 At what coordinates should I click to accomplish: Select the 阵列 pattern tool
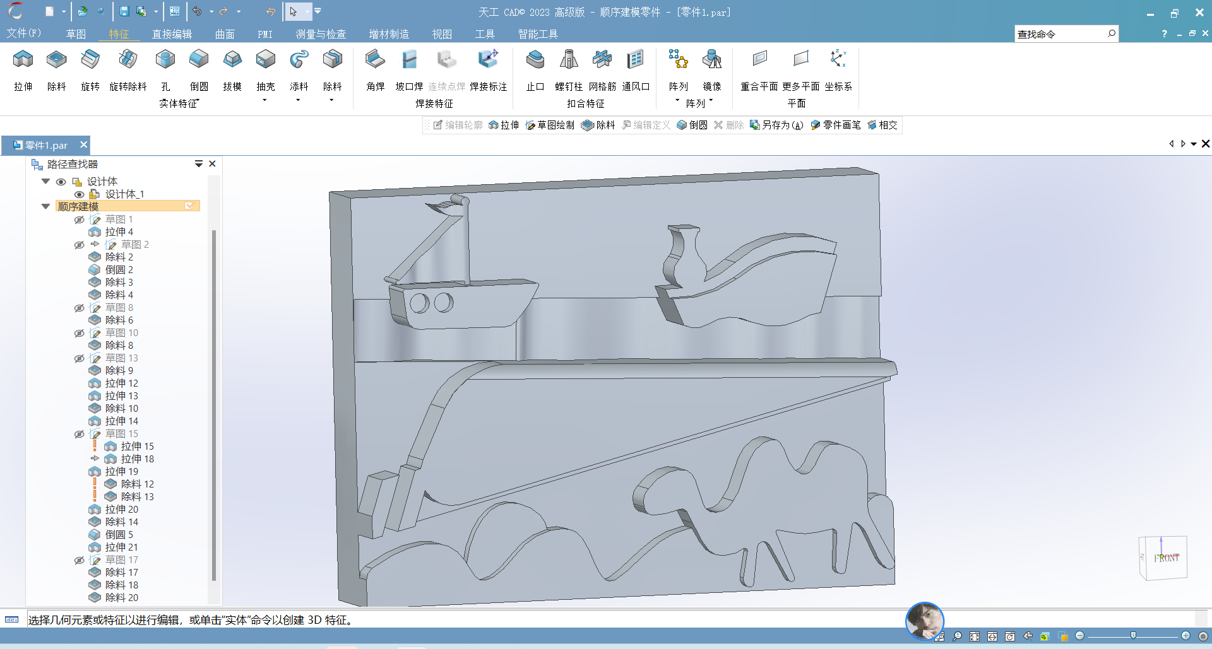[x=679, y=69]
